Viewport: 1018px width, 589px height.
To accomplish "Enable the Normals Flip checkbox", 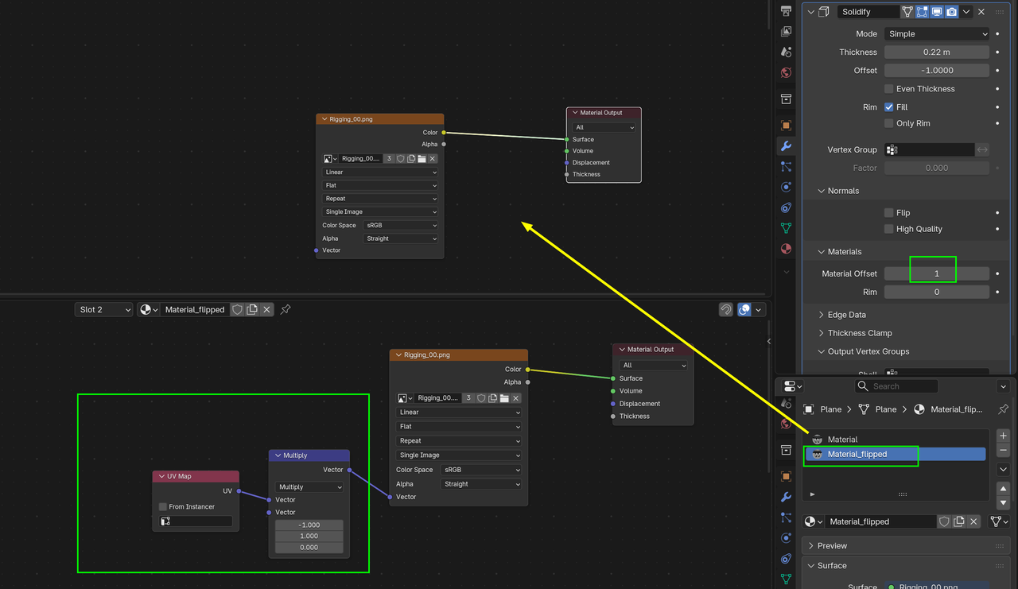I will pos(889,213).
